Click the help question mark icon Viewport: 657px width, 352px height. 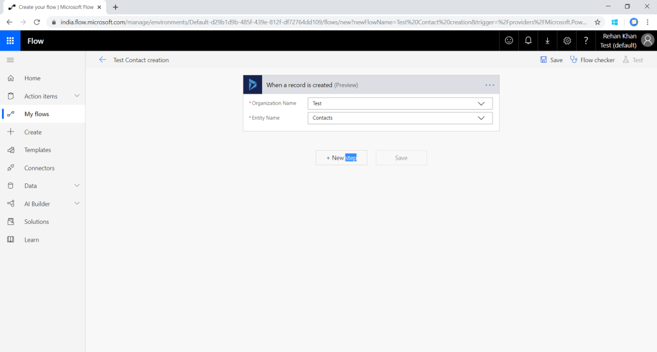[586, 40]
